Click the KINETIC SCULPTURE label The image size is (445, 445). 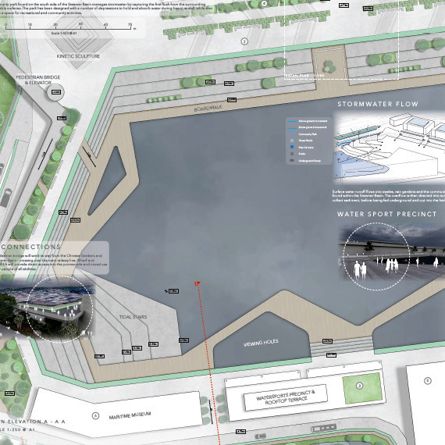pos(78,56)
